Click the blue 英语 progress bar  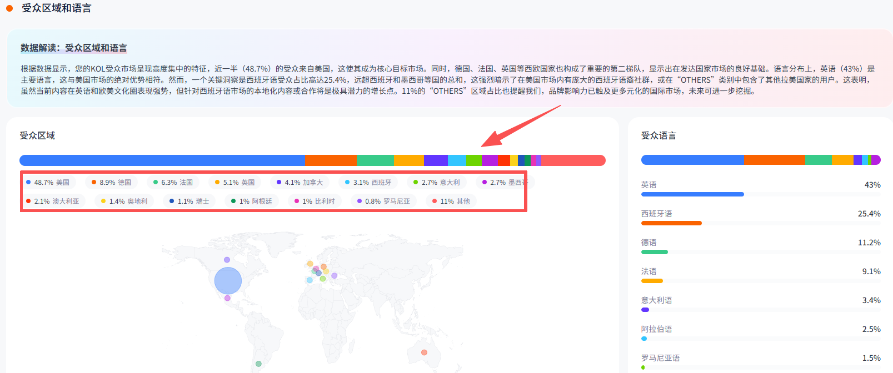[692, 194]
